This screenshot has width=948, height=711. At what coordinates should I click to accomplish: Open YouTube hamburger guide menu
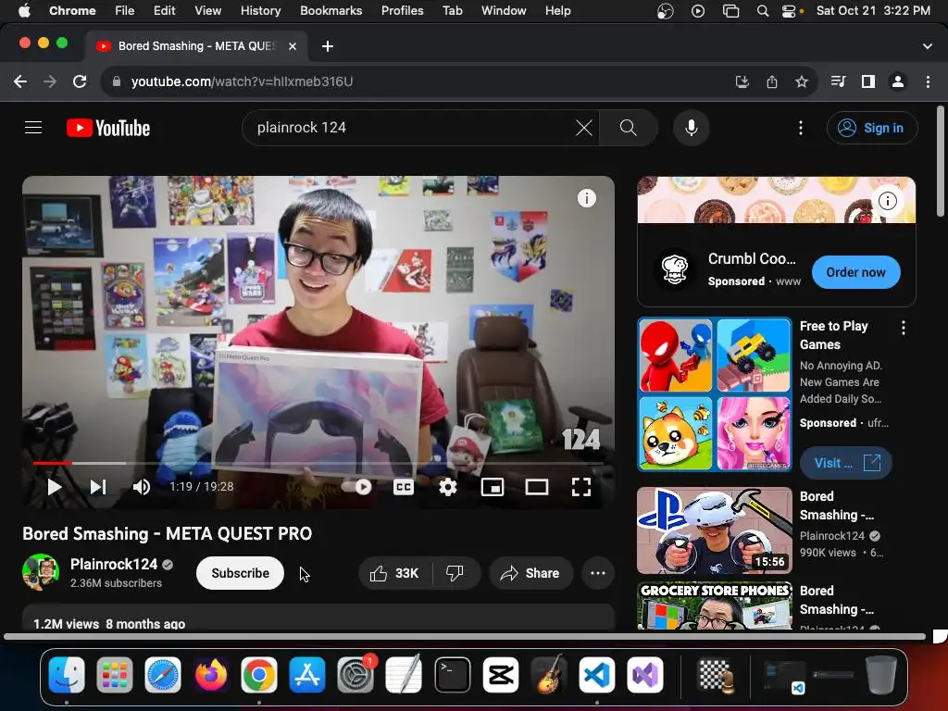[33, 128]
